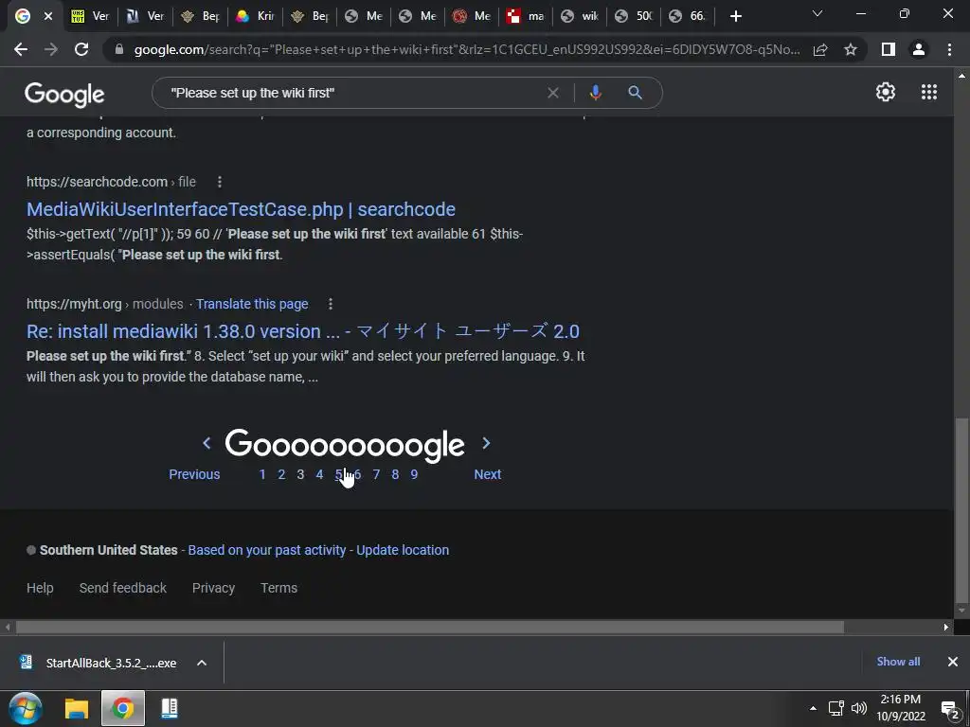This screenshot has height=727, width=970.
Task: Clear the Google search box
Action: (x=553, y=93)
